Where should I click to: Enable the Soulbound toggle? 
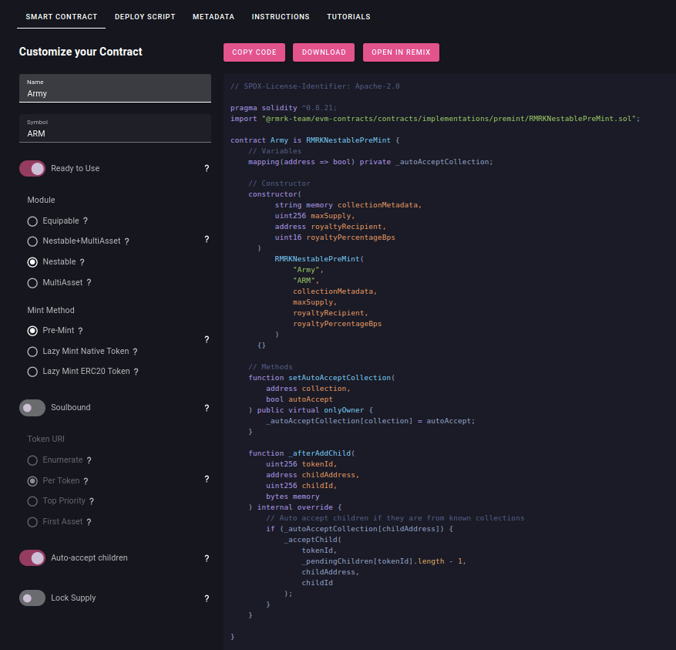(x=32, y=408)
